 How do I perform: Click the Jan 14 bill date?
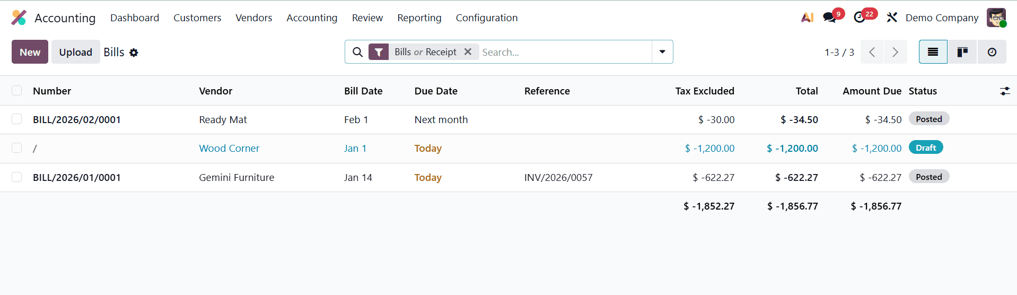[358, 177]
